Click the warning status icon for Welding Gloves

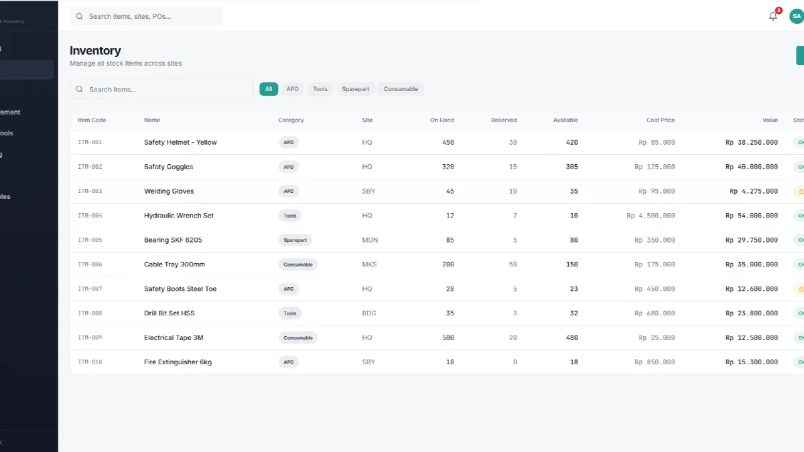click(x=799, y=191)
